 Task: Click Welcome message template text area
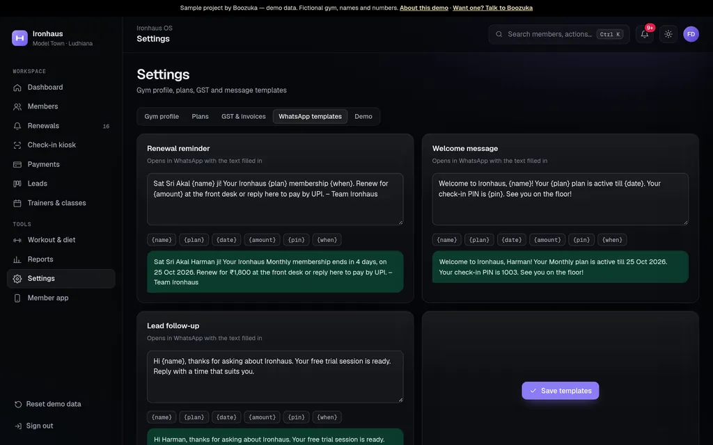pyautogui.click(x=561, y=199)
